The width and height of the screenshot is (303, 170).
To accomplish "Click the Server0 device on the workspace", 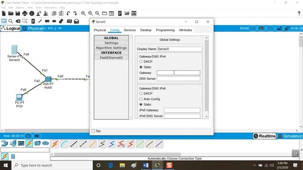I will click(14, 50).
